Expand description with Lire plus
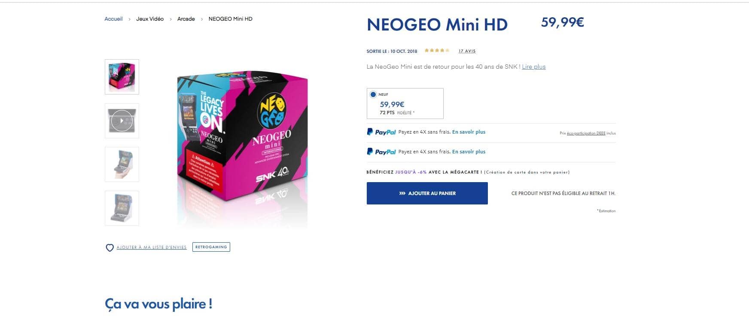 click(534, 67)
